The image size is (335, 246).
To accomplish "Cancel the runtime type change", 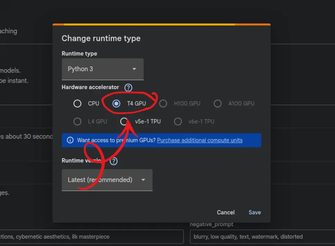I will point(225,212).
